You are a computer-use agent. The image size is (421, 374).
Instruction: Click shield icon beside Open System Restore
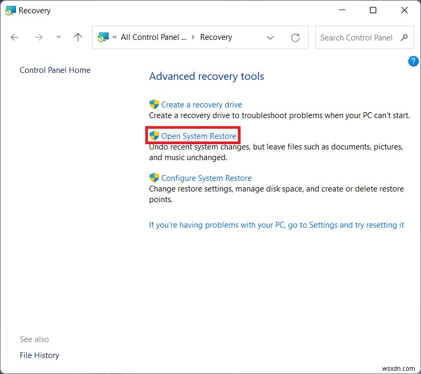(154, 136)
